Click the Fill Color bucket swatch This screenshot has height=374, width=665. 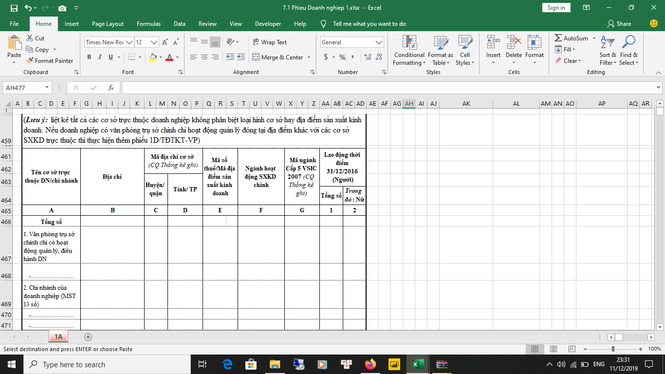pos(153,57)
